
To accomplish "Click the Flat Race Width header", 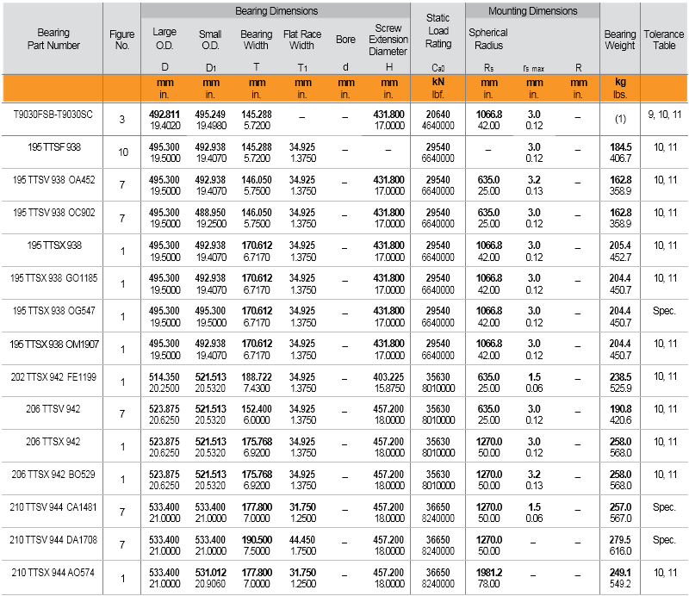I will point(301,39).
